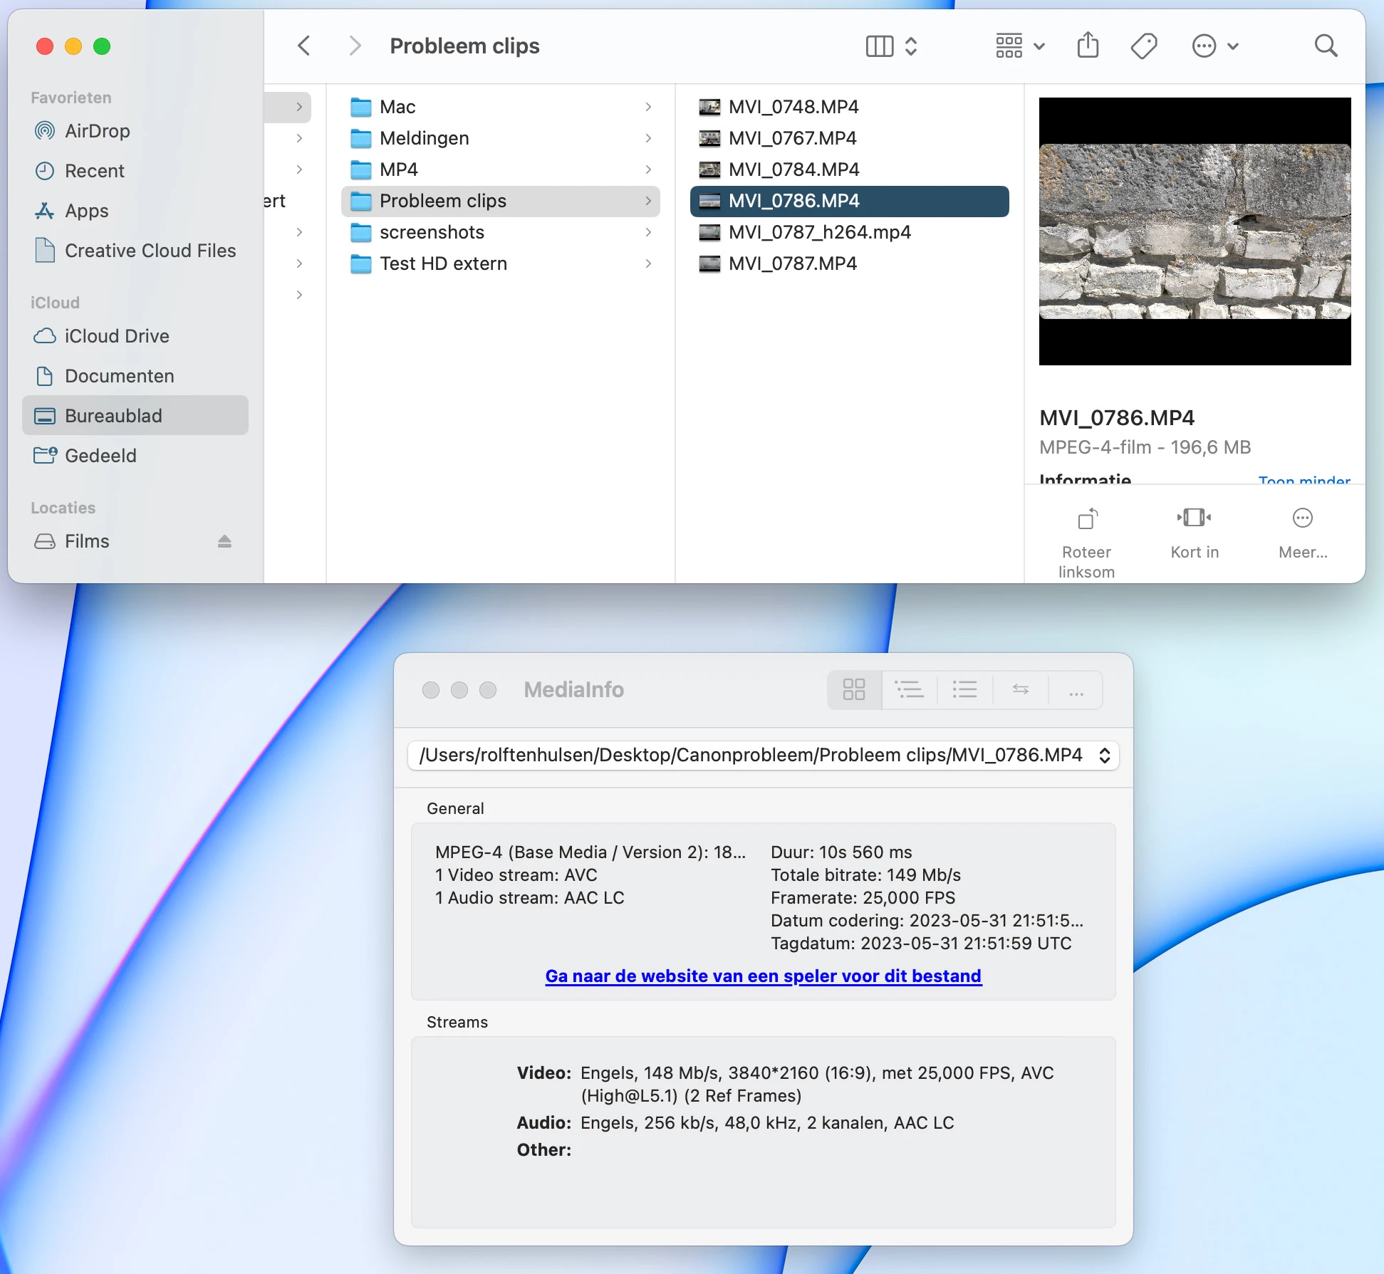Click the video preview thumbnail
The width and height of the screenshot is (1384, 1274).
coord(1195,231)
